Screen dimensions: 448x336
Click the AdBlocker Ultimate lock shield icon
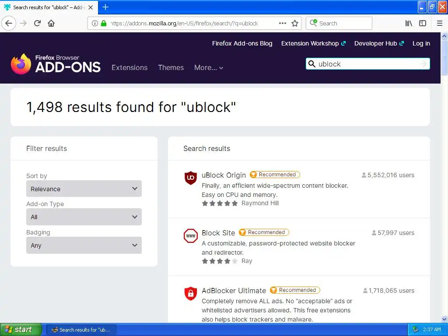tap(191, 294)
